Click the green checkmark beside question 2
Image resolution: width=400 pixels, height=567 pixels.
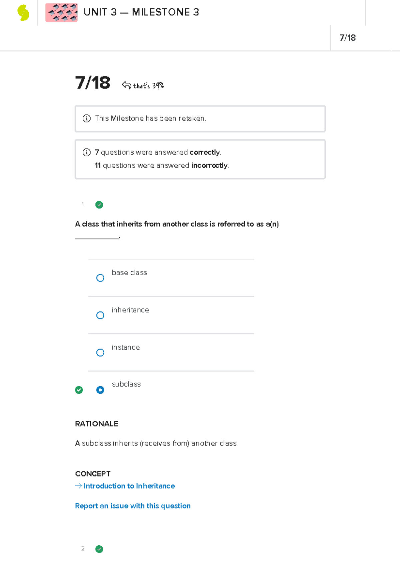[99, 549]
